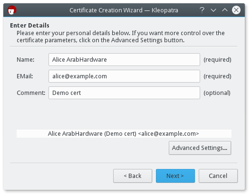Click the (optional) note beside Comment
The height and width of the screenshot is (196, 251).
point(217,93)
